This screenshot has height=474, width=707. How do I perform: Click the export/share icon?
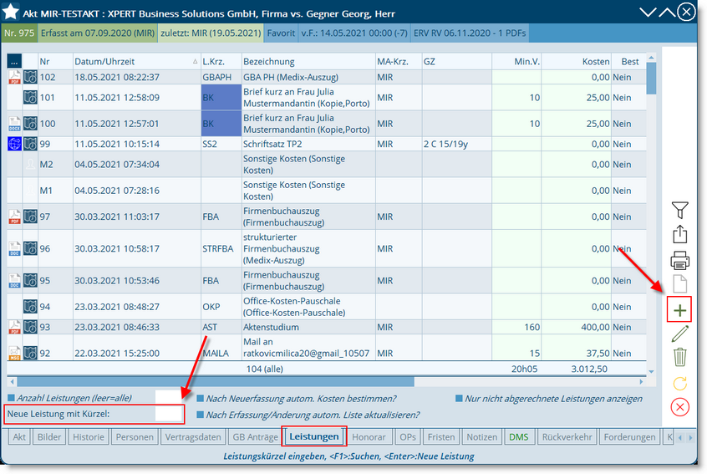coord(679,234)
